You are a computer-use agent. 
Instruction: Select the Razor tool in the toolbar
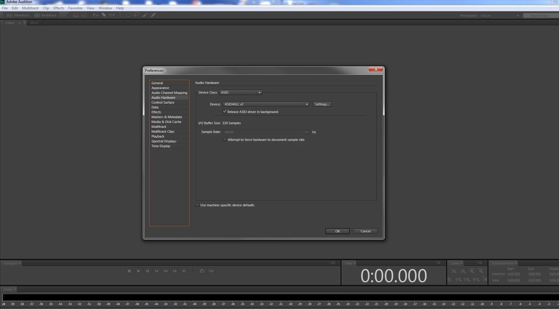pyautogui.click(x=104, y=15)
